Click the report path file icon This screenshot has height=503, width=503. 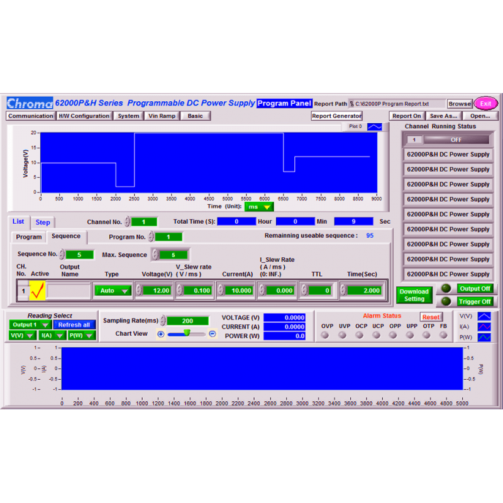(352, 104)
